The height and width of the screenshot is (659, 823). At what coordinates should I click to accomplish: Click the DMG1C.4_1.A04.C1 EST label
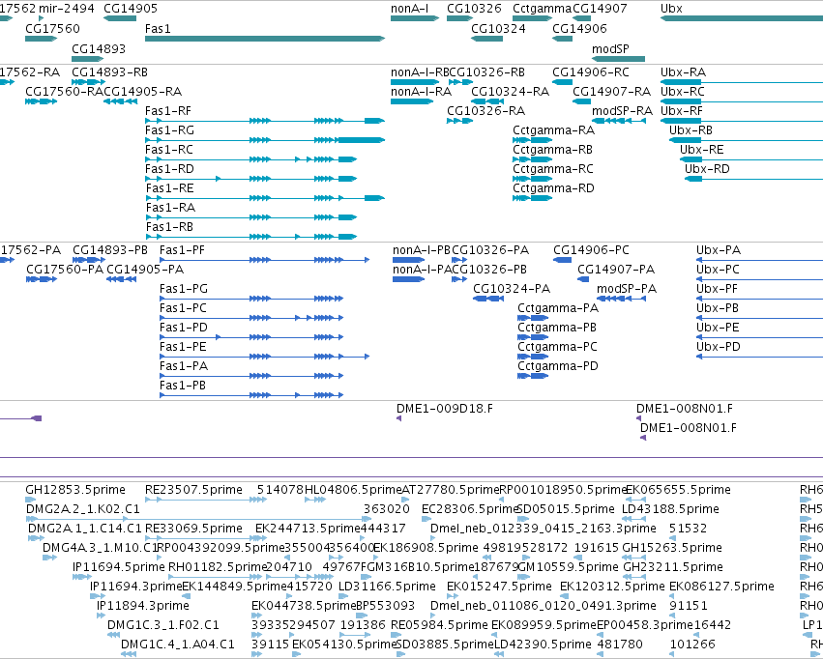click(x=177, y=645)
